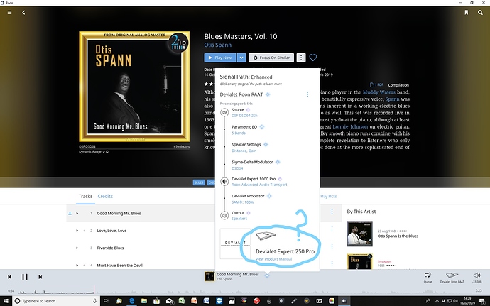Click Focus On Similar button
Image resolution: width=490 pixels, height=306 pixels.
click(x=271, y=58)
